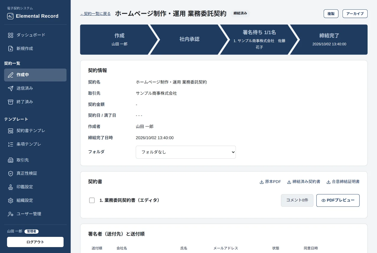Viewport: 377px width, 253px height.
Task: Click the eye icon on PDFプレビュー
Action: pos(323,201)
